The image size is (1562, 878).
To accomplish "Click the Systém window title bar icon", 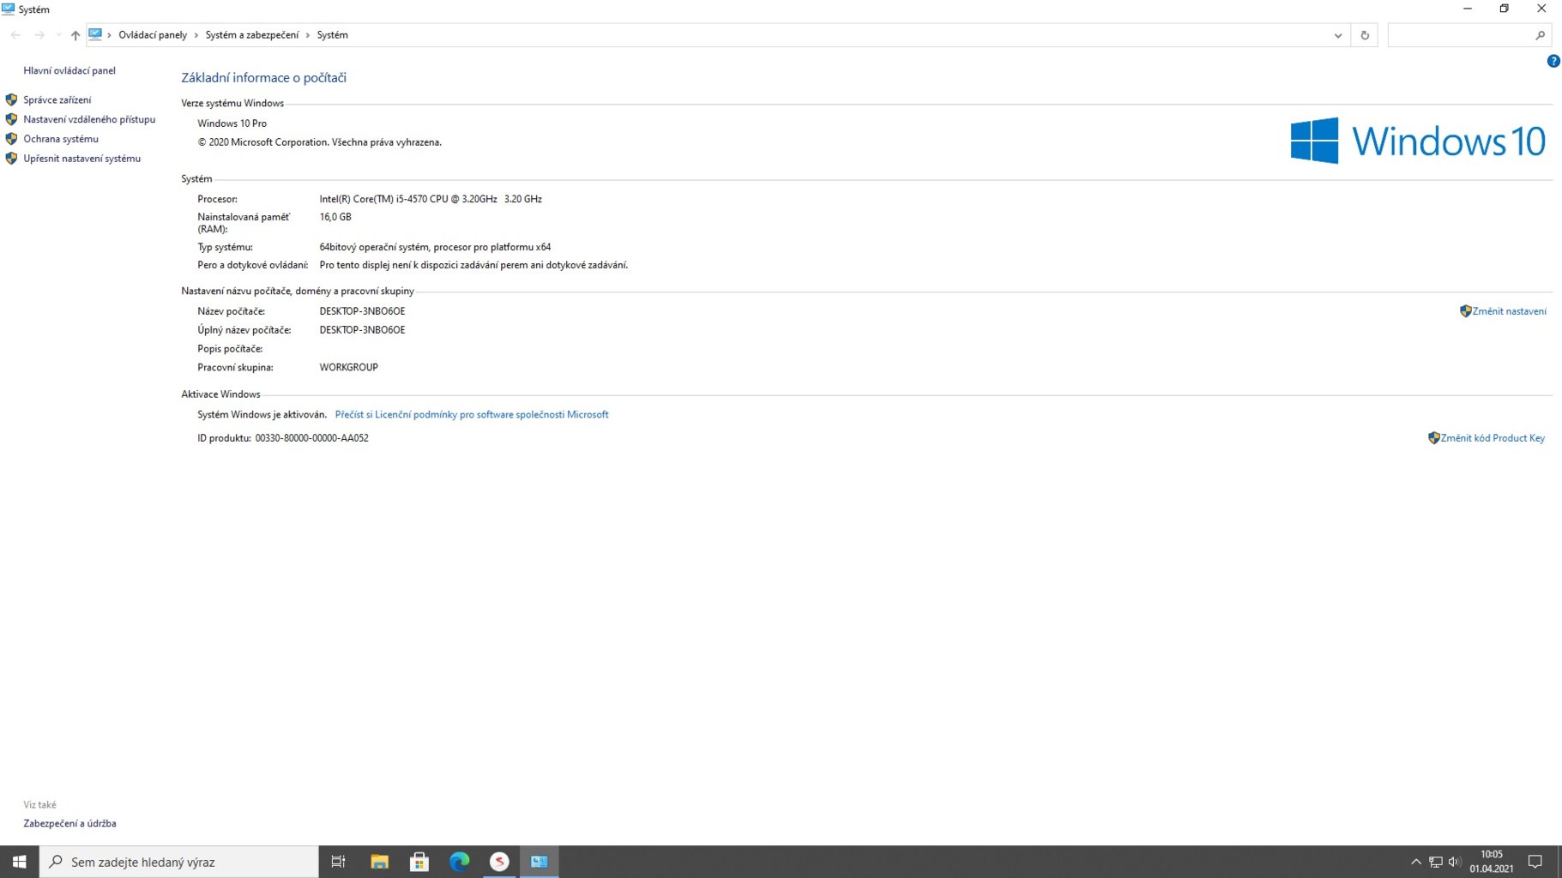I will click(x=9, y=9).
